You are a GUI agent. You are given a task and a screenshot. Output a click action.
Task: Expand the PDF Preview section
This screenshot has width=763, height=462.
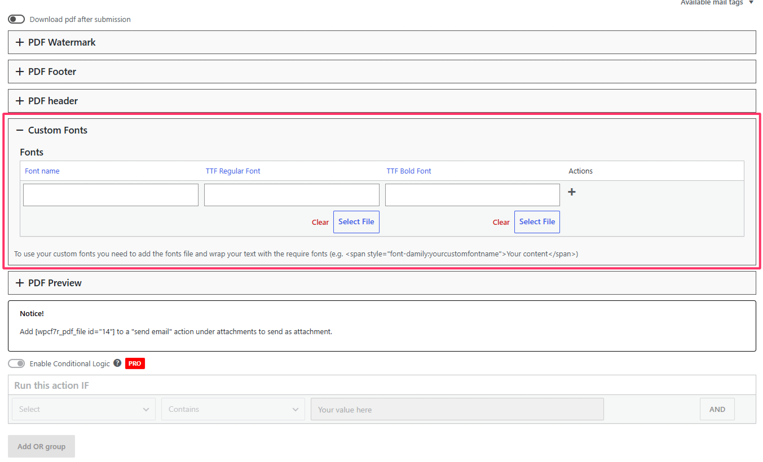382,283
